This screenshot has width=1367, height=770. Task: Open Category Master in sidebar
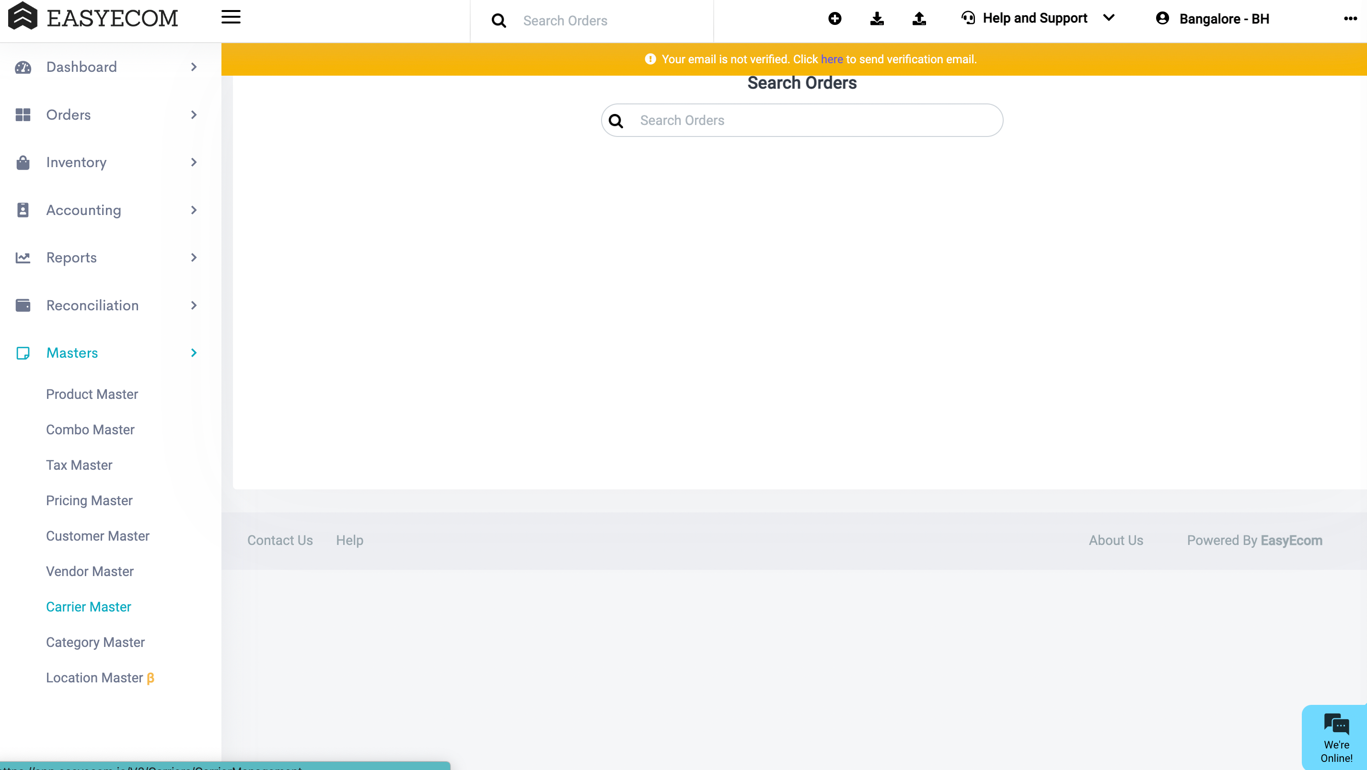(x=95, y=642)
